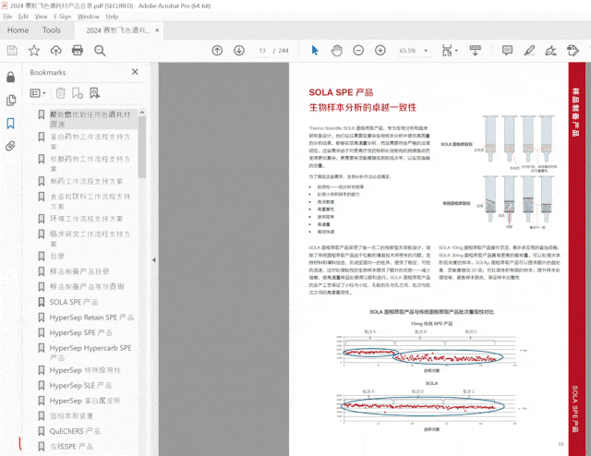The width and height of the screenshot is (591, 456).
Task: Switch to the Home tab
Action: 18,30
